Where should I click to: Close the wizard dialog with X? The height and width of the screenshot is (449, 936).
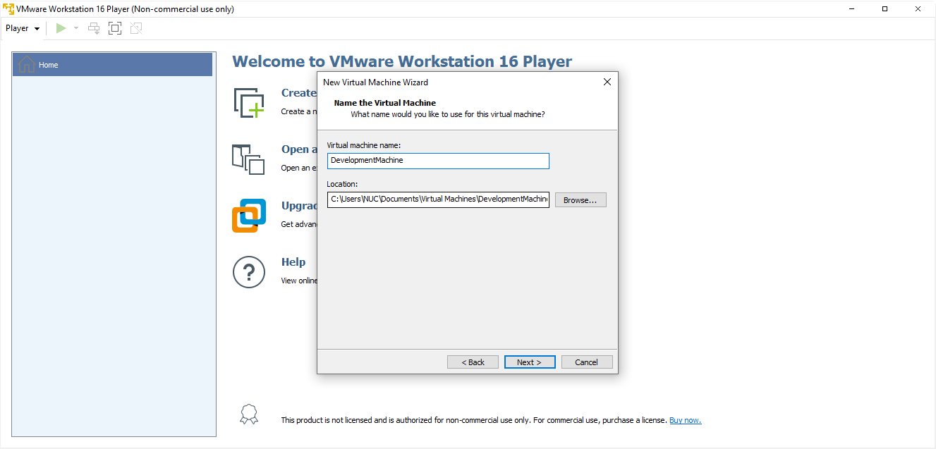607,82
